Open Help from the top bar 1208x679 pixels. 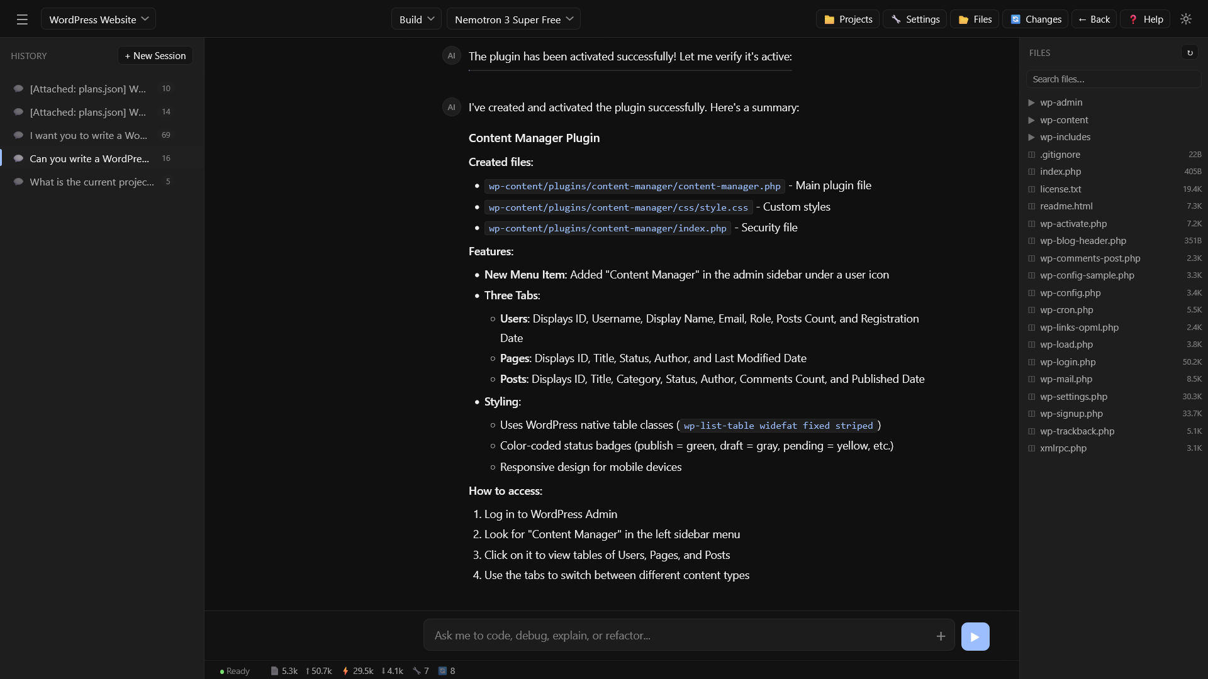[1145, 19]
